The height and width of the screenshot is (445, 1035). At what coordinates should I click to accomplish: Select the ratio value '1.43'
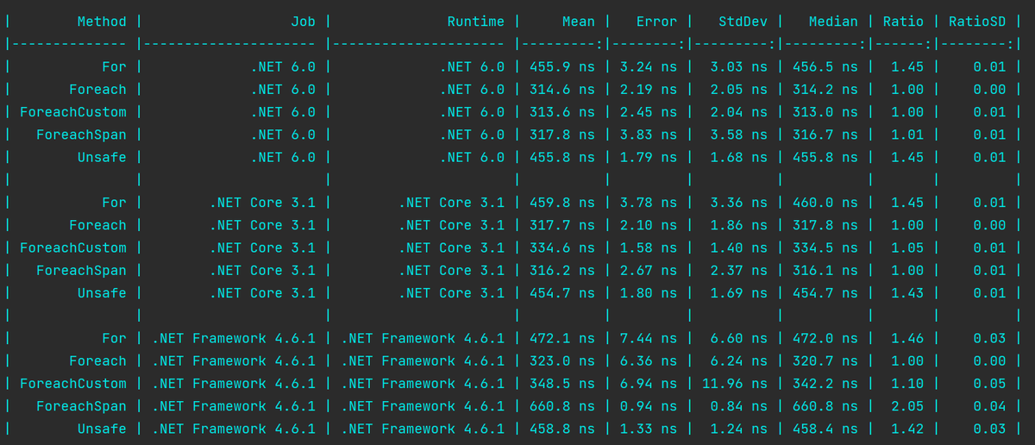pos(907,292)
